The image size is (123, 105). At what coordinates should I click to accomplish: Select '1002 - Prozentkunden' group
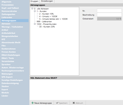click(47, 24)
